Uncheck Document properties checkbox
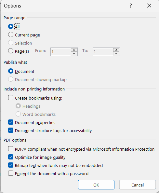The height and width of the screenshot is (193, 159). point(11,122)
